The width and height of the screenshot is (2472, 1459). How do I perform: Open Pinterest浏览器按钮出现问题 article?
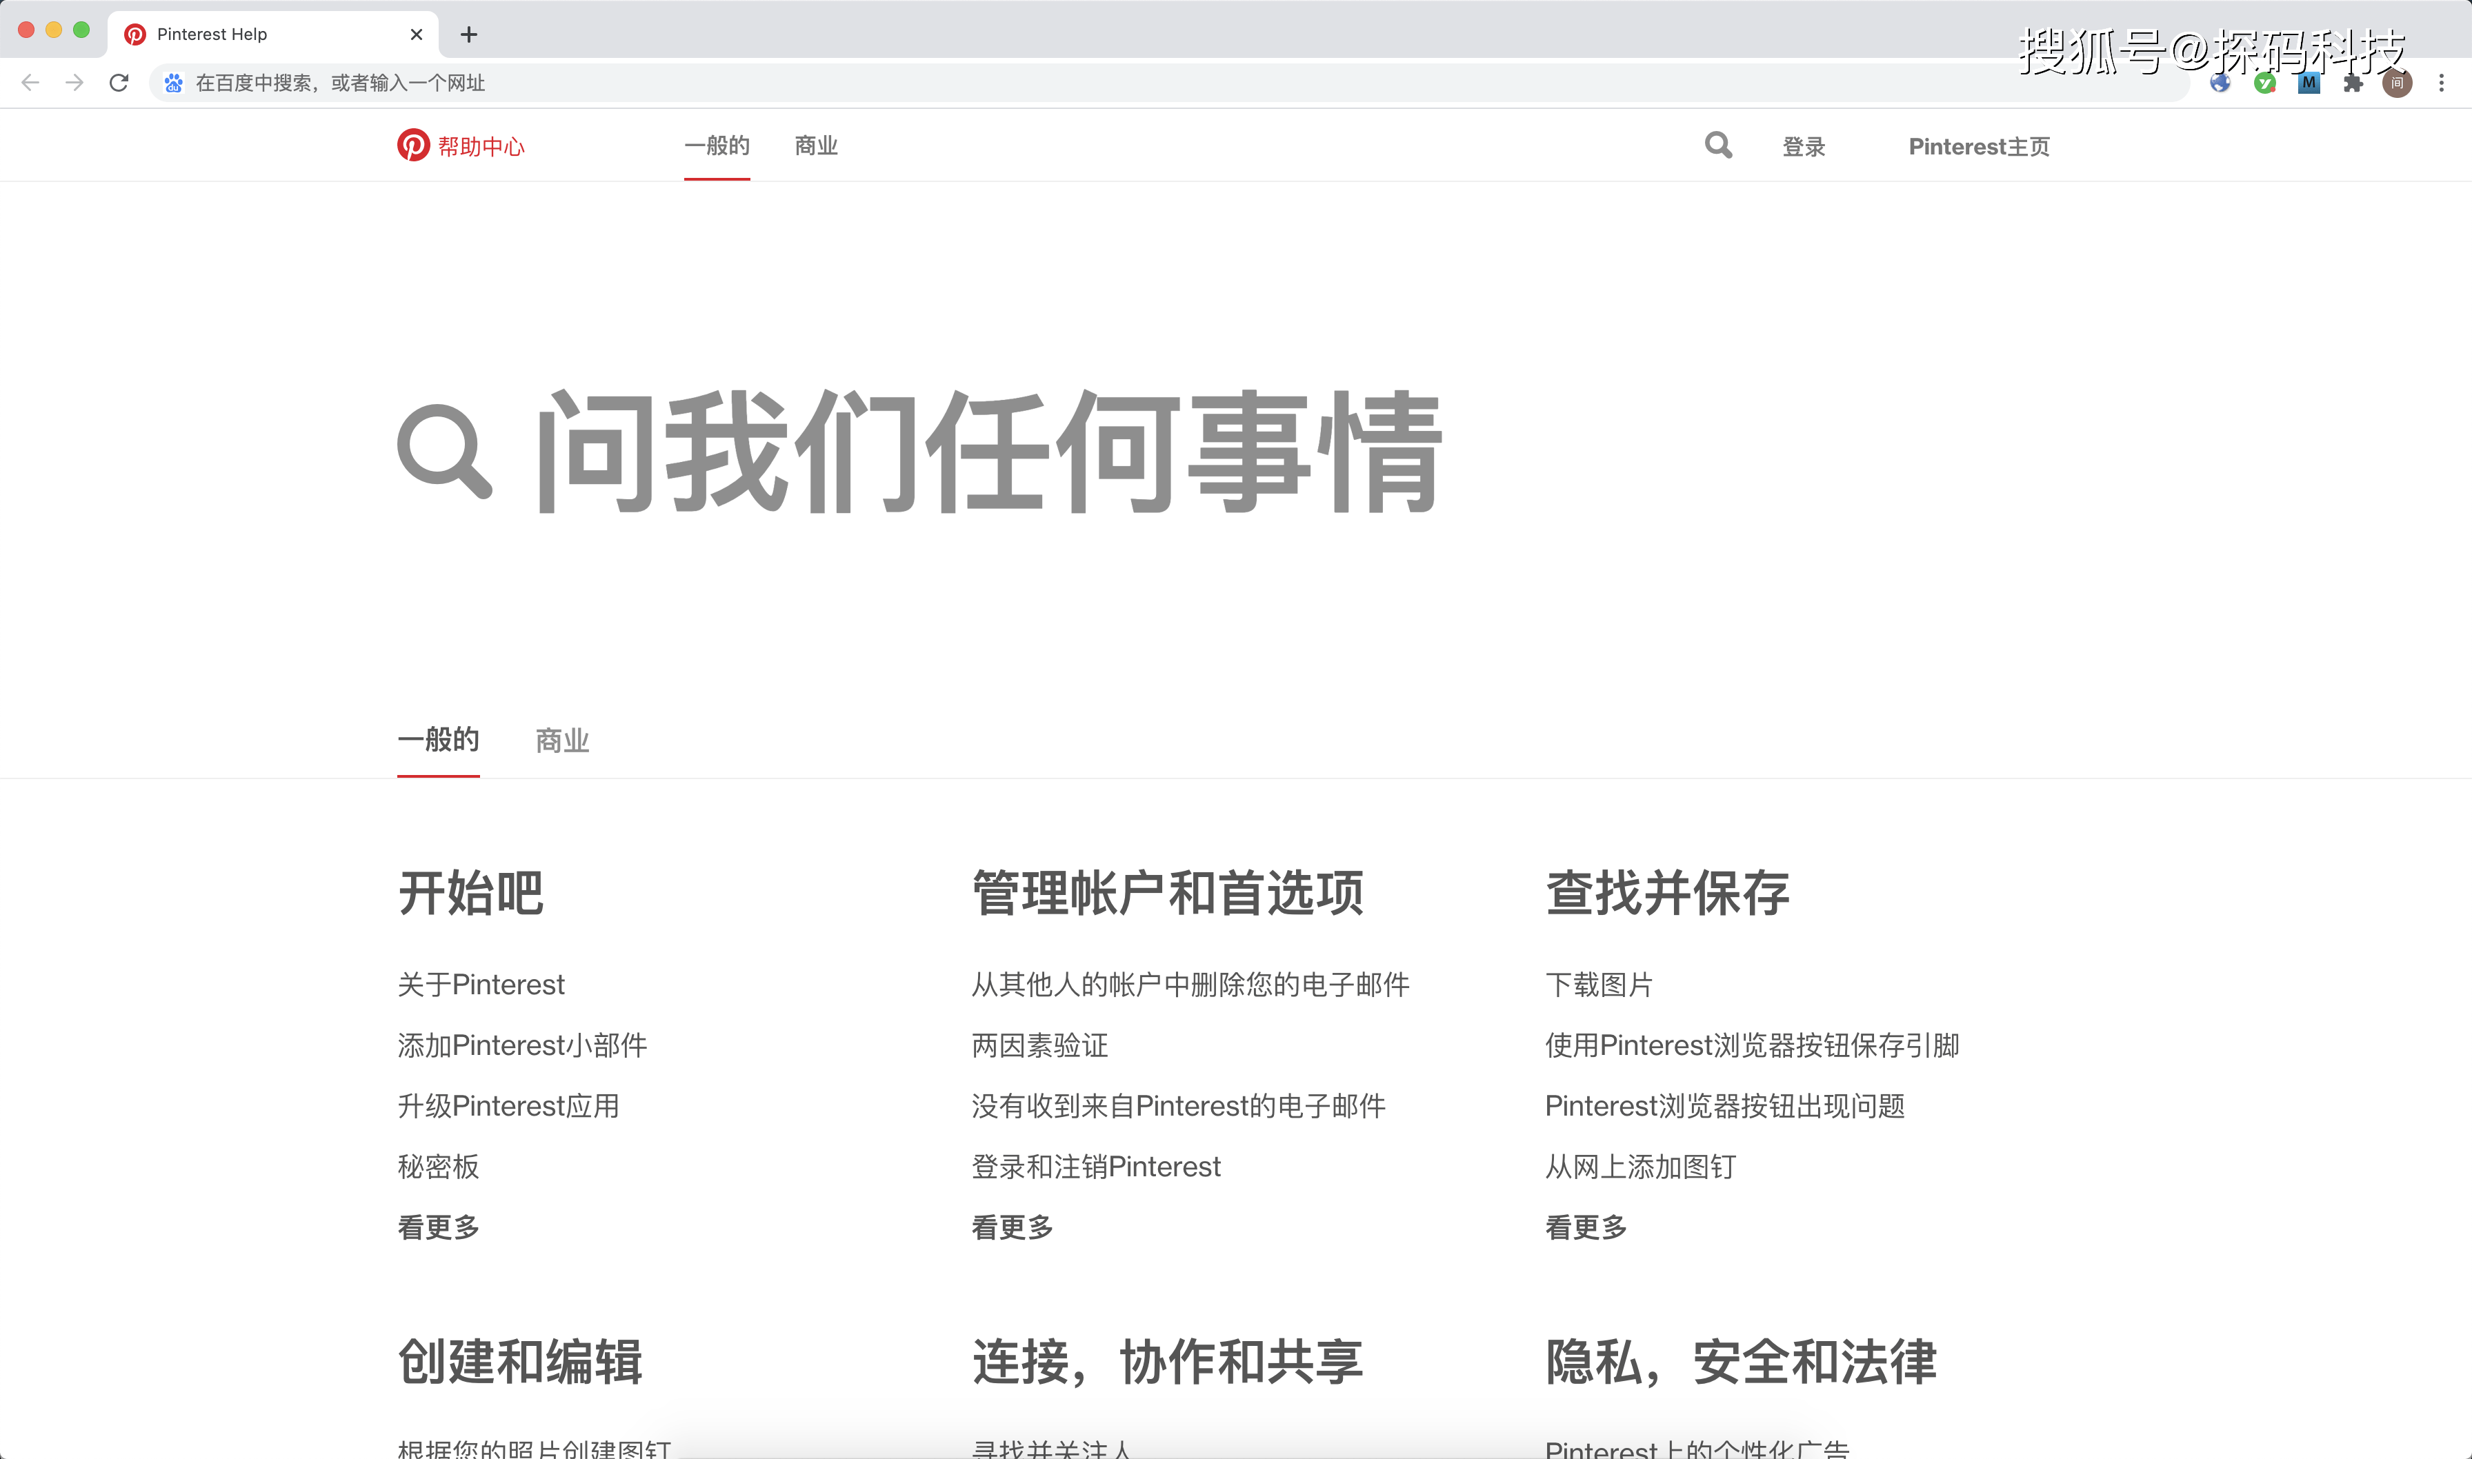click(x=1726, y=1106)
